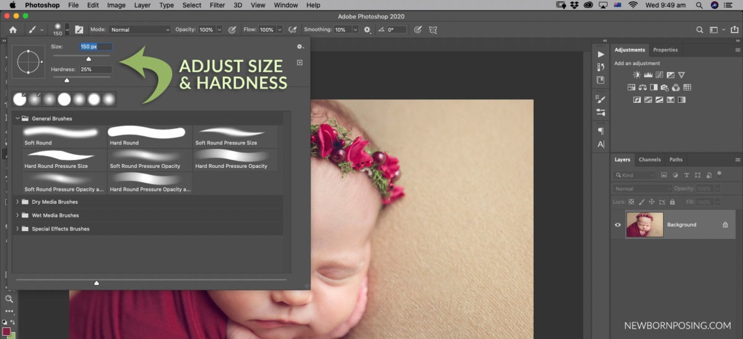Set the foreground color swatch
This screenshot has width=743, height=339.
(7, 332)
